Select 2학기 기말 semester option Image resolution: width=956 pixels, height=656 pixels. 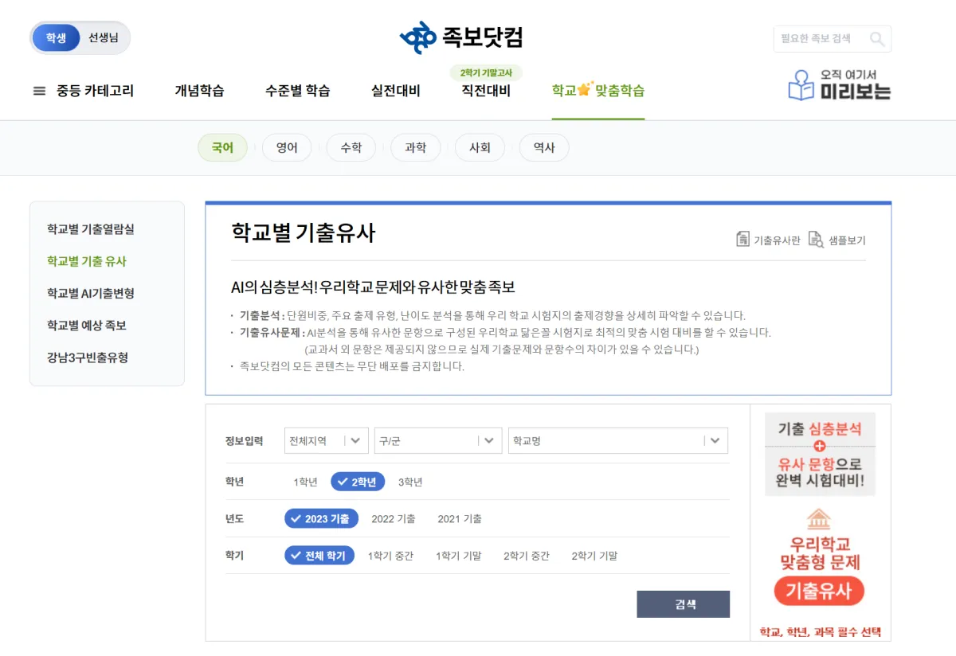(594, 556)
